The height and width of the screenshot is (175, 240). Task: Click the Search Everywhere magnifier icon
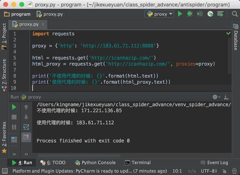tap(233, 14)
